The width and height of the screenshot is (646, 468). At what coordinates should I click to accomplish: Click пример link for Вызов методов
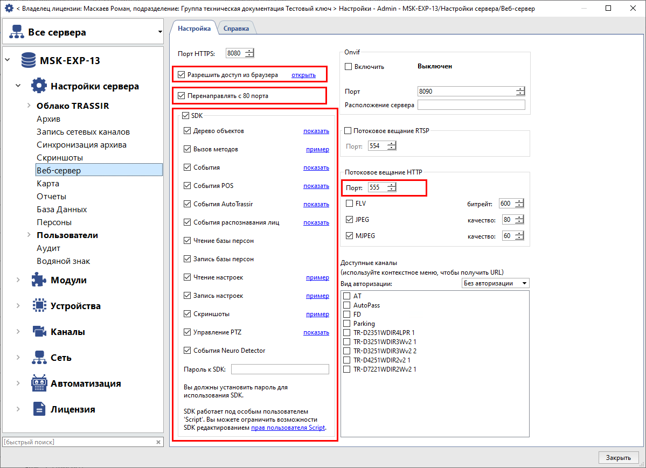(x=318, y=149)
